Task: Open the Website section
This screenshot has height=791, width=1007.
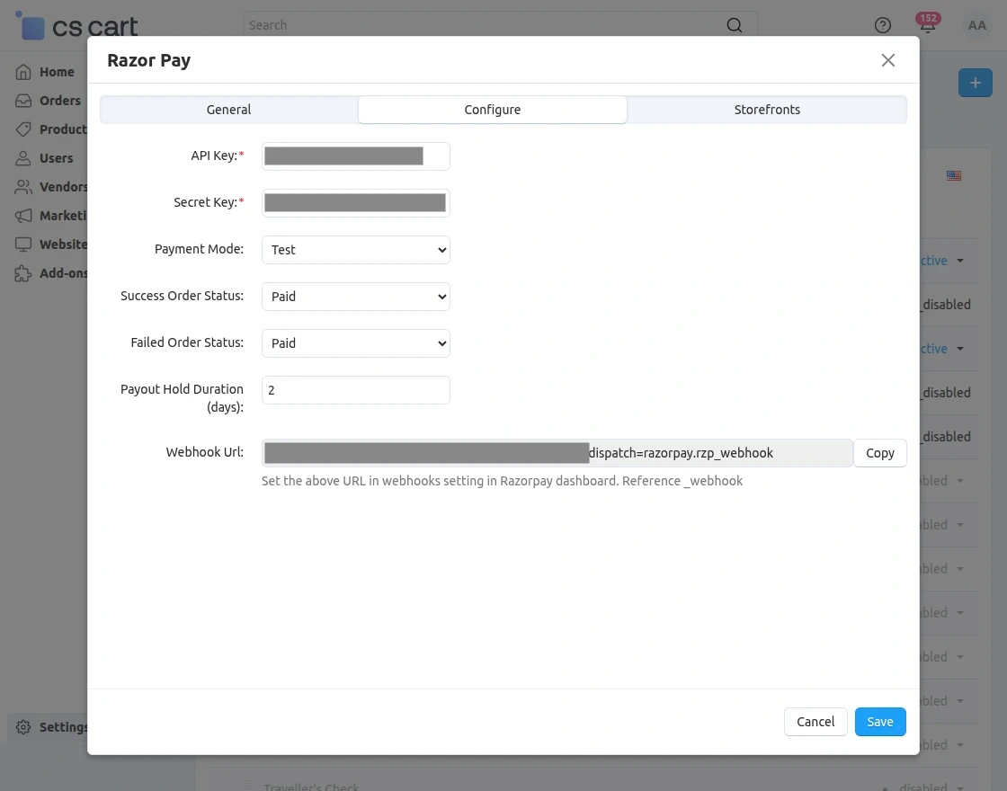Action: [x=24, y=244]
